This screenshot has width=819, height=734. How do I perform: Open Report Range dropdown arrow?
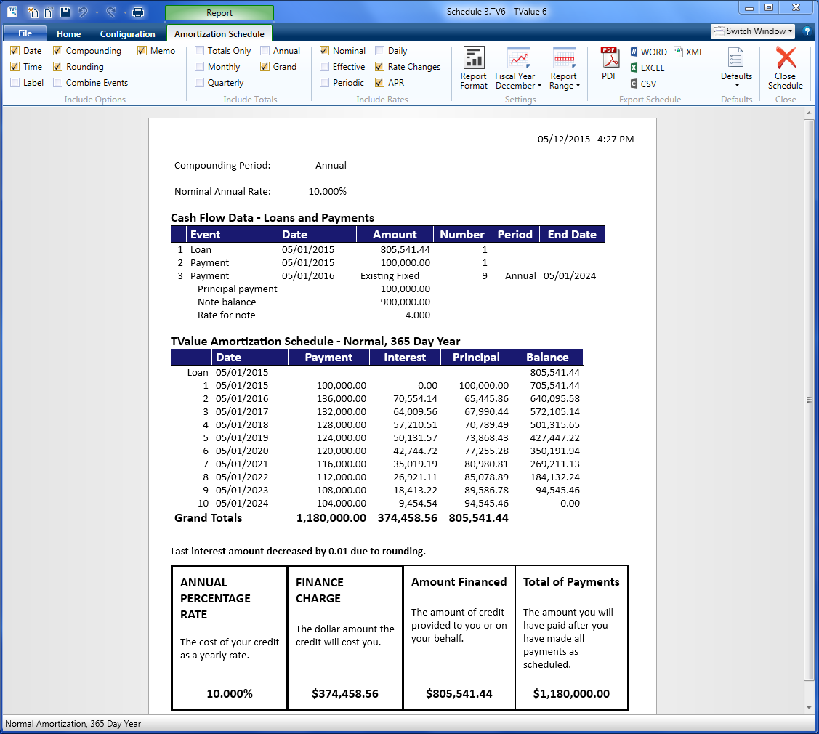pos(578,86)
